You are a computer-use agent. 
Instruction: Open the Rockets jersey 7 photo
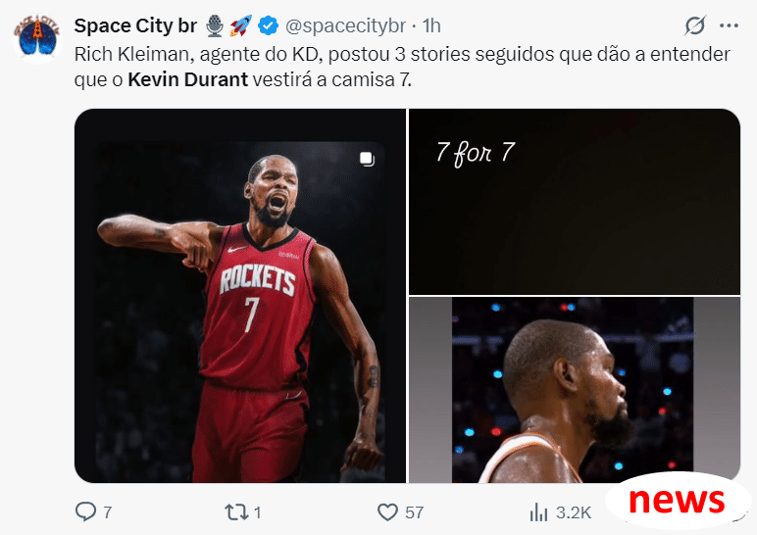coord(240,296)
